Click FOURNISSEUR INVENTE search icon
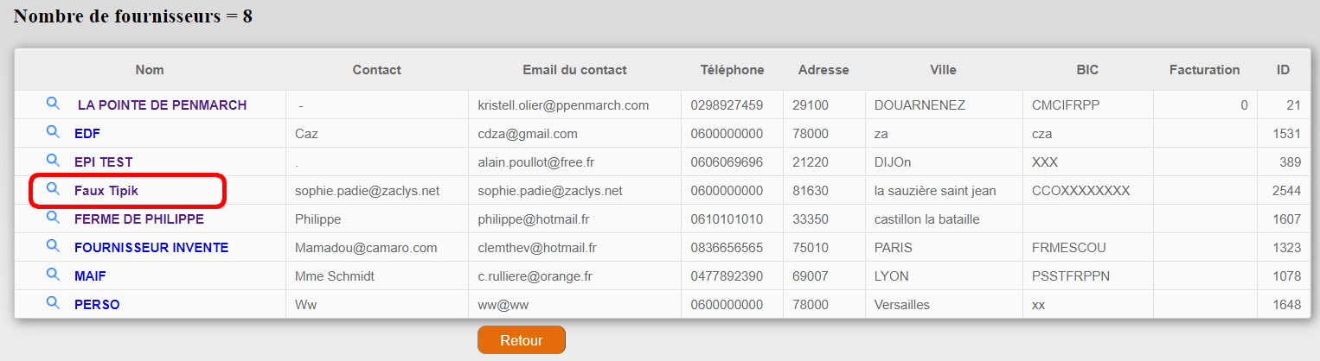This screenshot has height=361, width=1320. tap(53, 246)
